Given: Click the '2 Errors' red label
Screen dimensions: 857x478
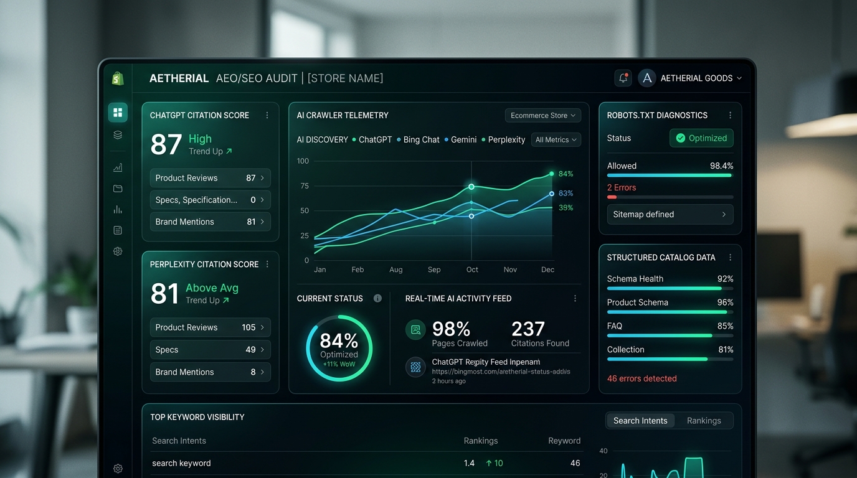Looking at the screenshot, I should [622, 187].
